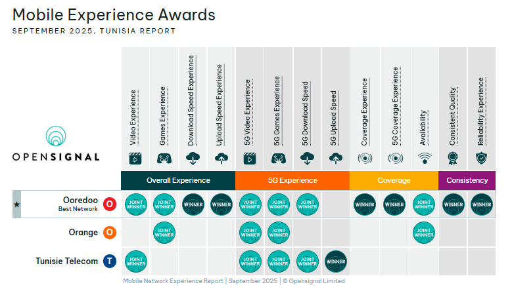Open the Download Speed Experience column label
Image resolution: width=512 pixels, height=289 pixels.
point(191,100)
